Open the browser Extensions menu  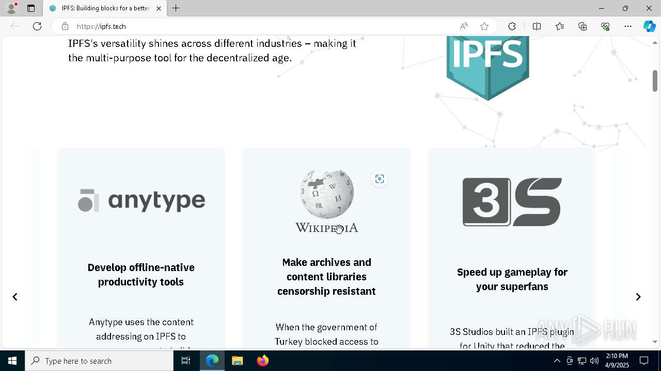coord(512,26)
